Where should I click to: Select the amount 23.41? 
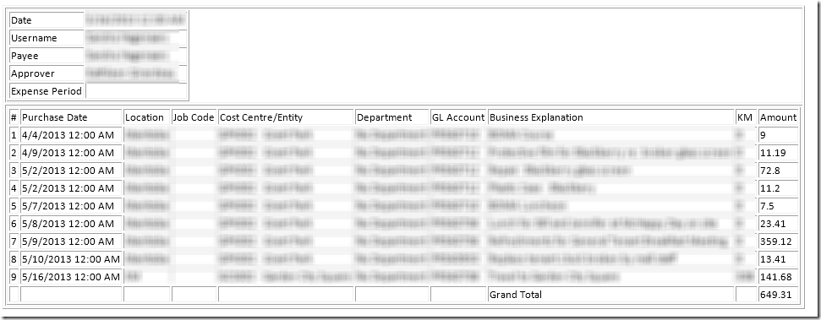pyautogui.click(x=778, y=224)
